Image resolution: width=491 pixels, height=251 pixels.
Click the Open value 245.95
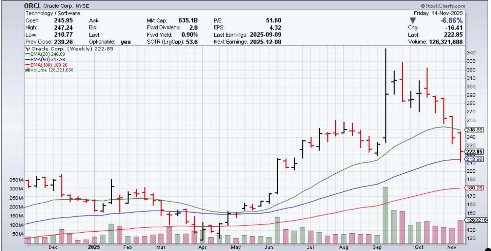click(64, 20)
